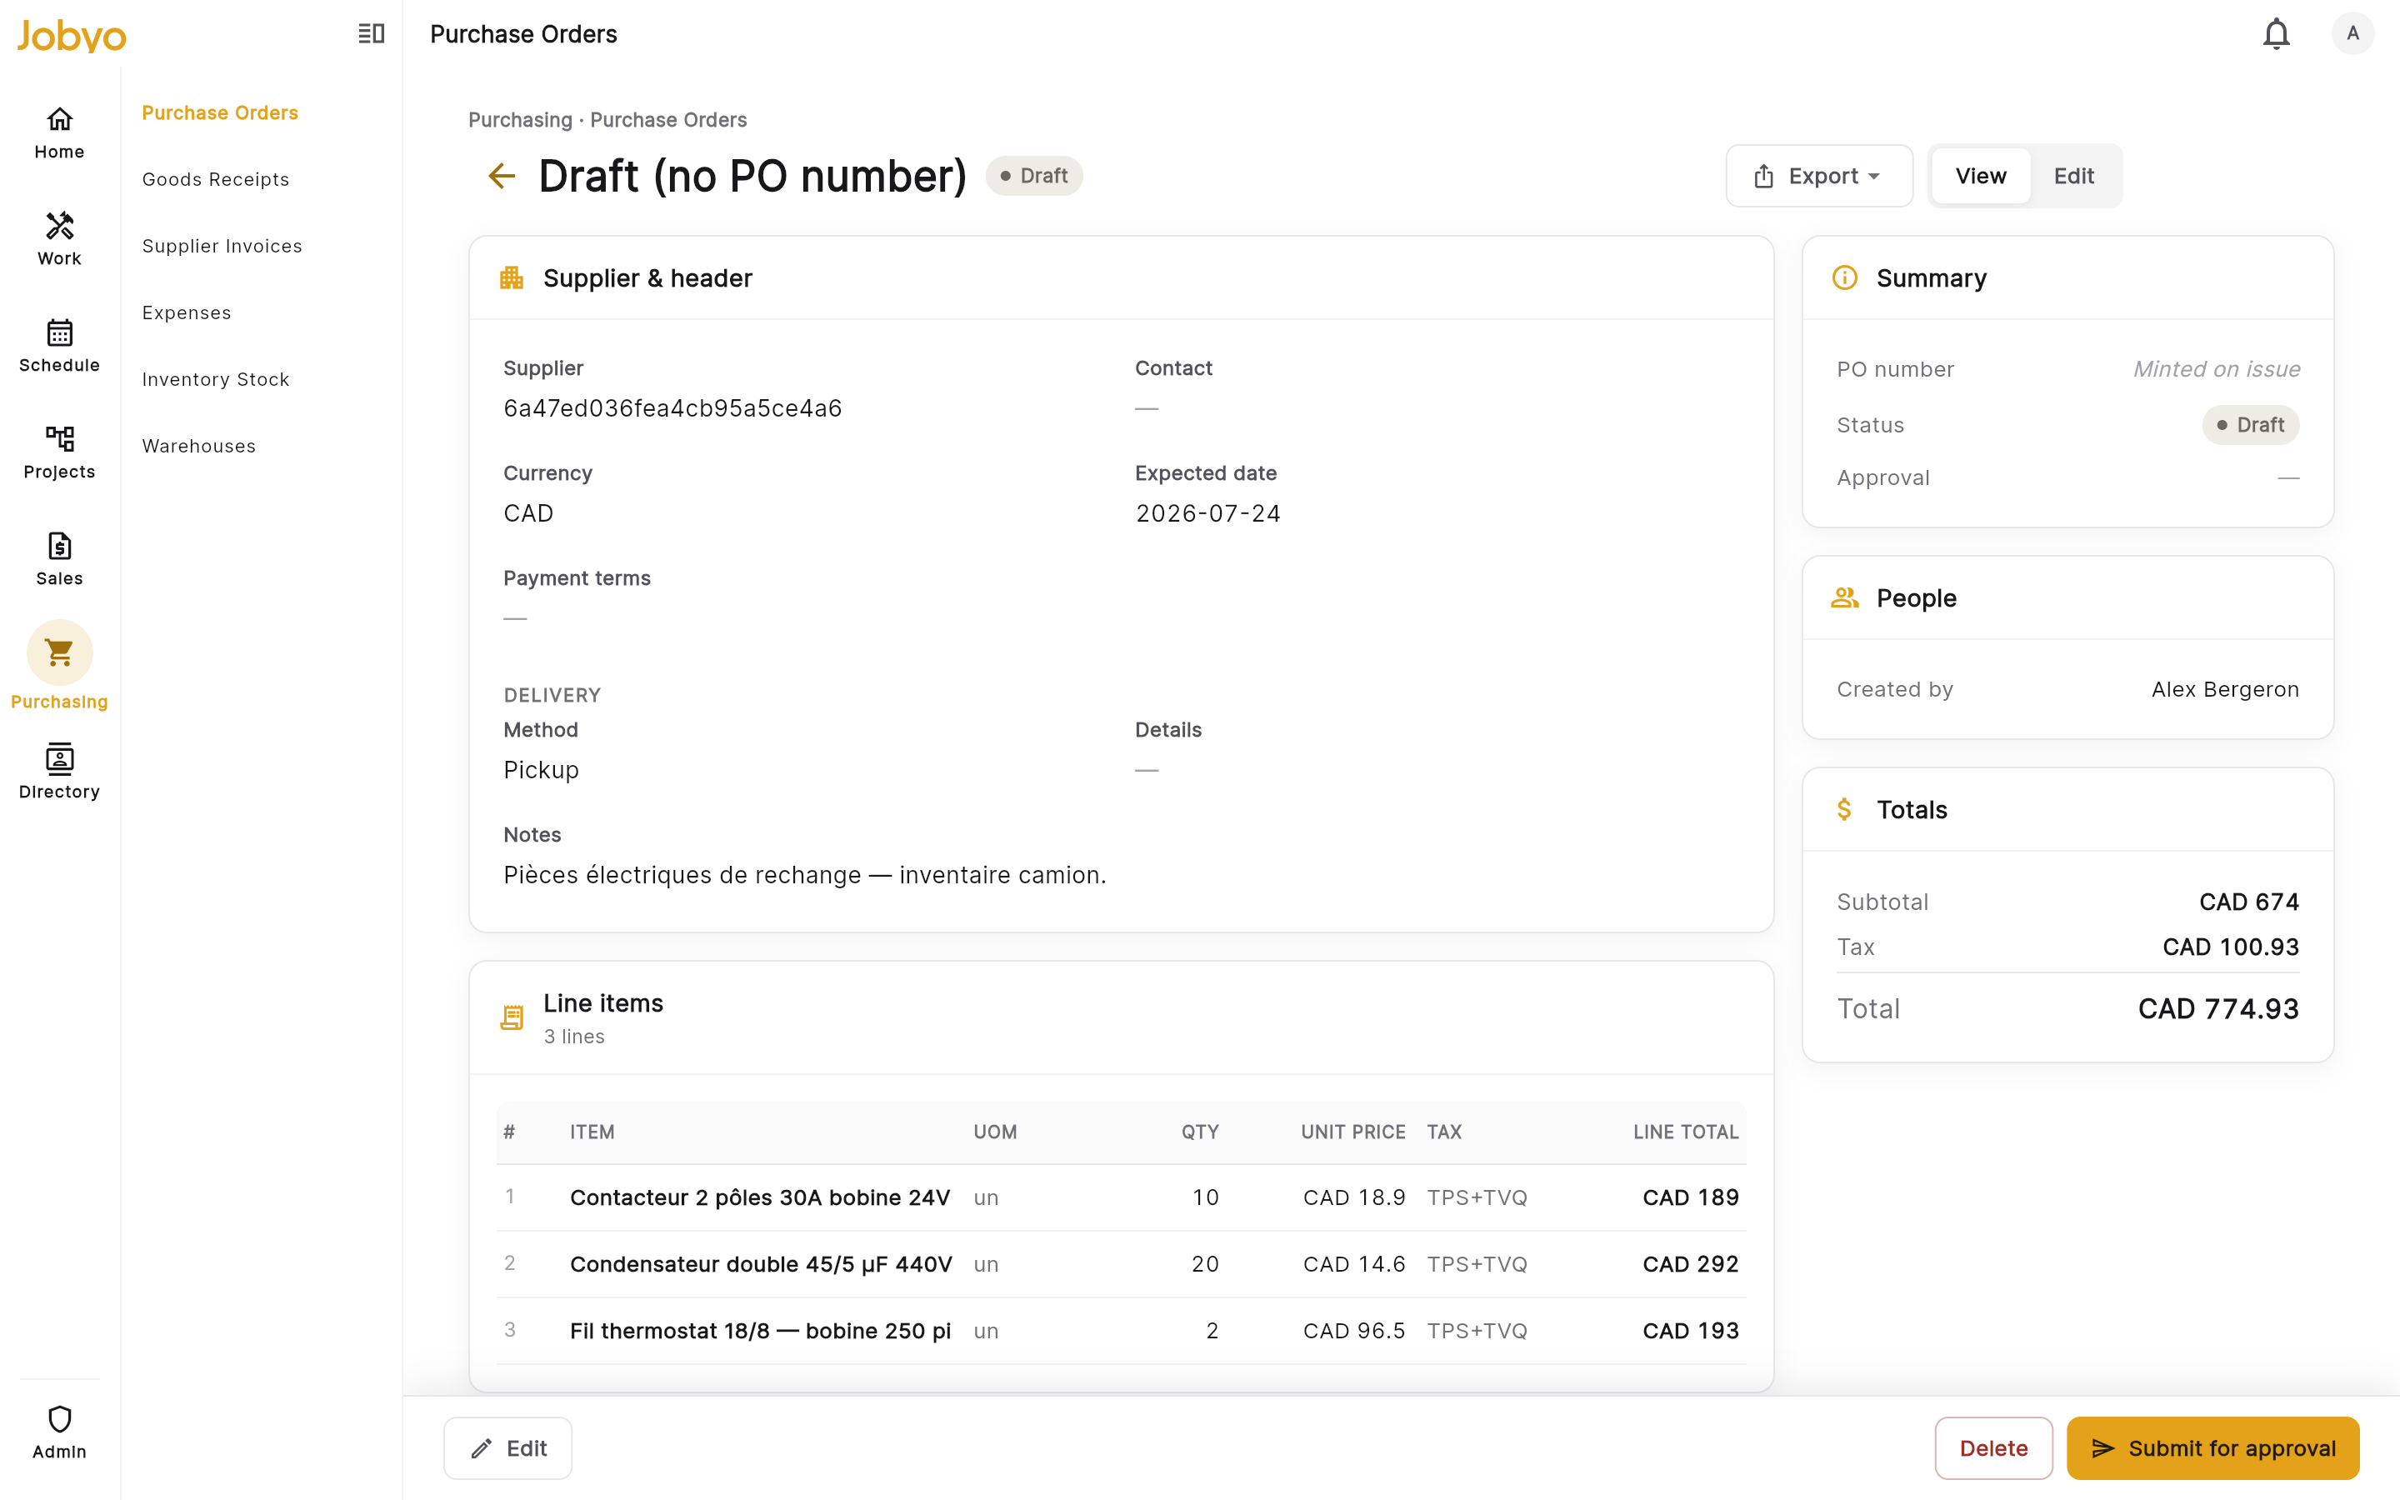Go back using the arrow icon
Screen dimensions: 2400x1500
point(502,177)
